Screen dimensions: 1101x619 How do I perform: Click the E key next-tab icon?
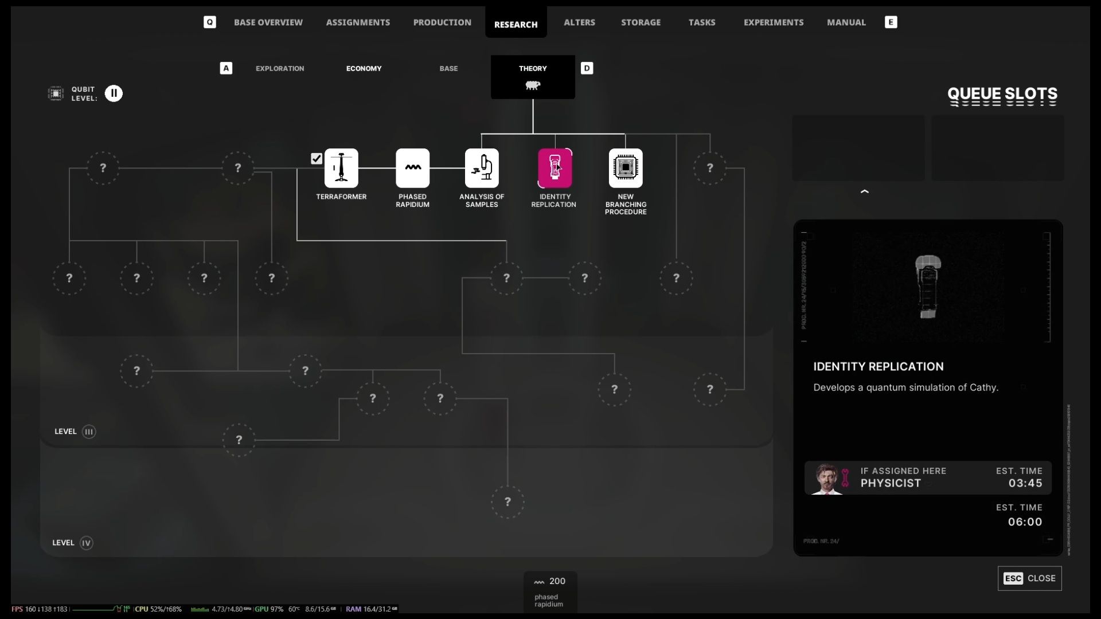click(x=891, y=22)
